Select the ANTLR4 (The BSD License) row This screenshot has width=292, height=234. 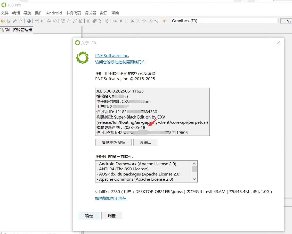click(122, 169)
